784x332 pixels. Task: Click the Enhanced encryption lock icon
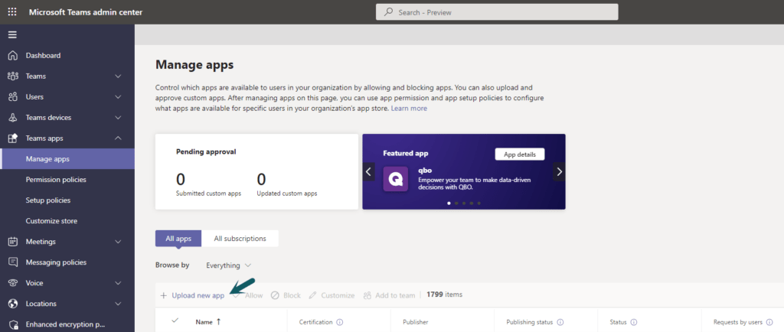pyautogui.click(x=13, y=324)
